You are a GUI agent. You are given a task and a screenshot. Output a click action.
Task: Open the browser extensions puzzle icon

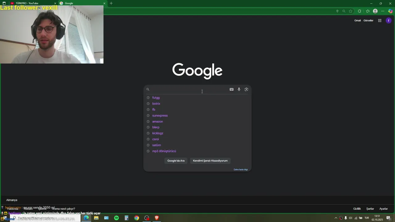pos(360,11)
